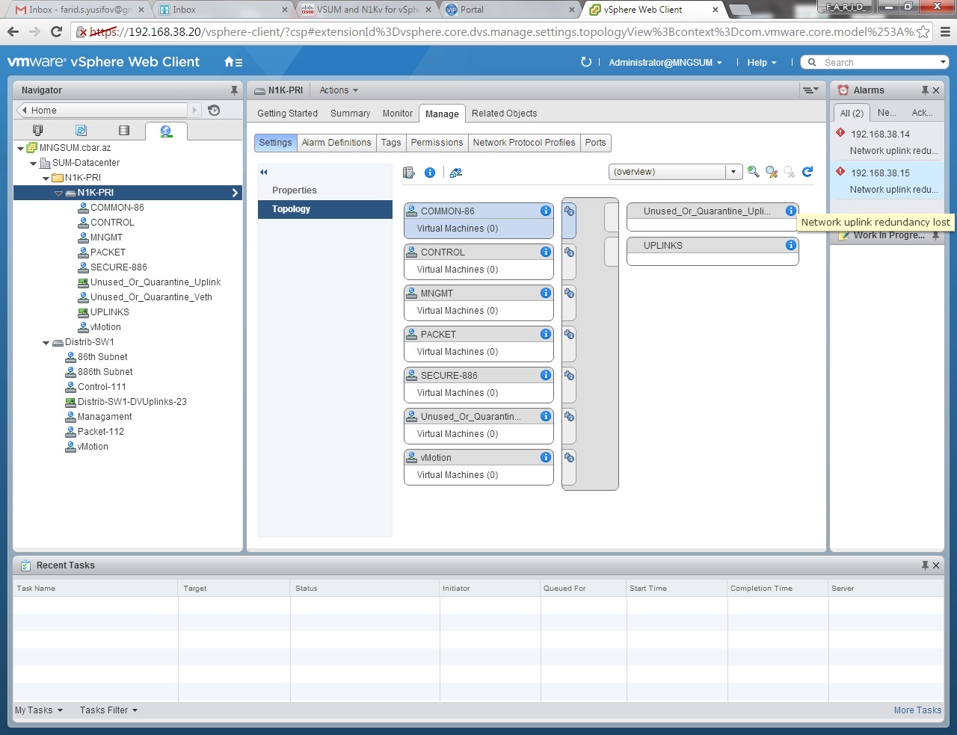This screenshot has height=735, width=957.
Task: Click in the Search field
Action: tap(875, 63)
